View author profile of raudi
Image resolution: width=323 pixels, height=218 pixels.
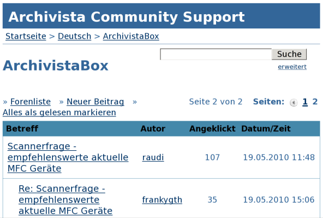click(x=153, y=157)
